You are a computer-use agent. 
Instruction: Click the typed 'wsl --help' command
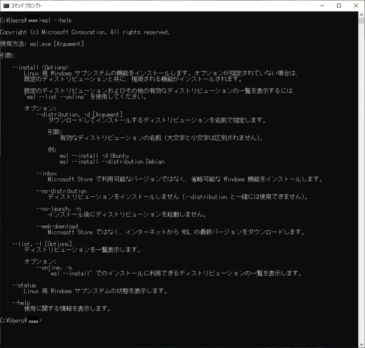click(57, 20)
